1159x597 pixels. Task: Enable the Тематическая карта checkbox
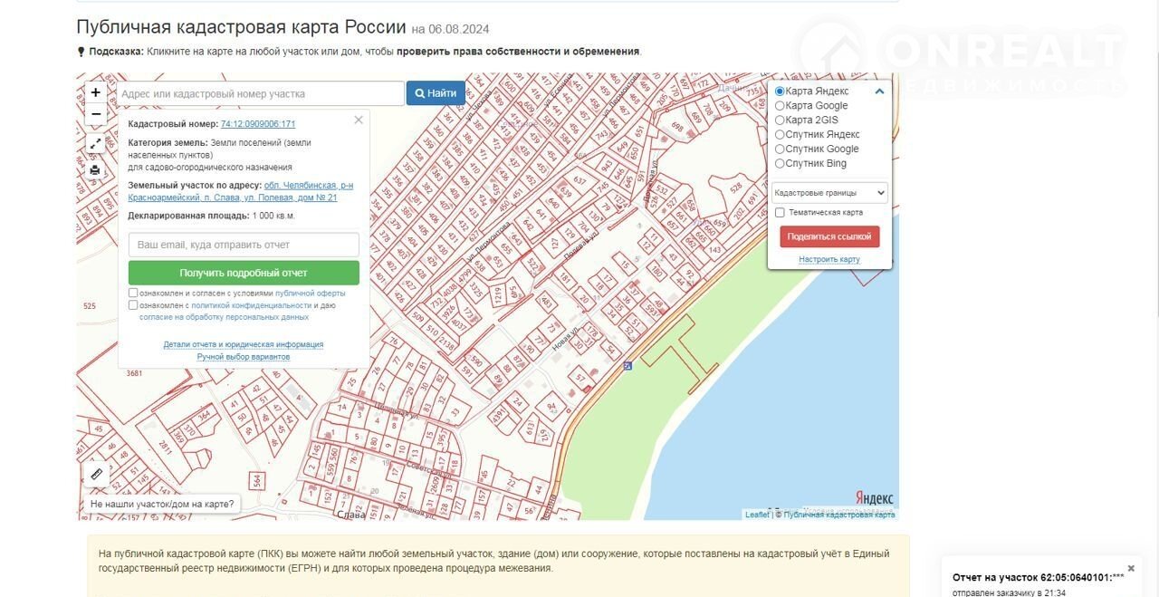pos(780,213)
